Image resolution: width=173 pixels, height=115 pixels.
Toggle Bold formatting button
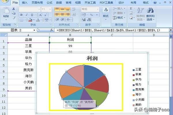coord(22,15)
